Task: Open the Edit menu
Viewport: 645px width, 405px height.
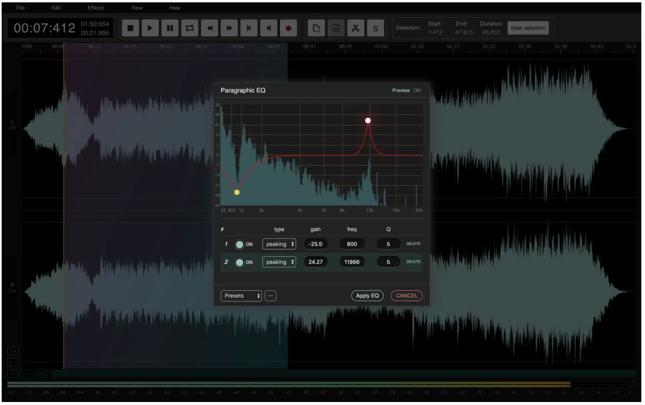Action: click(56, 8)
